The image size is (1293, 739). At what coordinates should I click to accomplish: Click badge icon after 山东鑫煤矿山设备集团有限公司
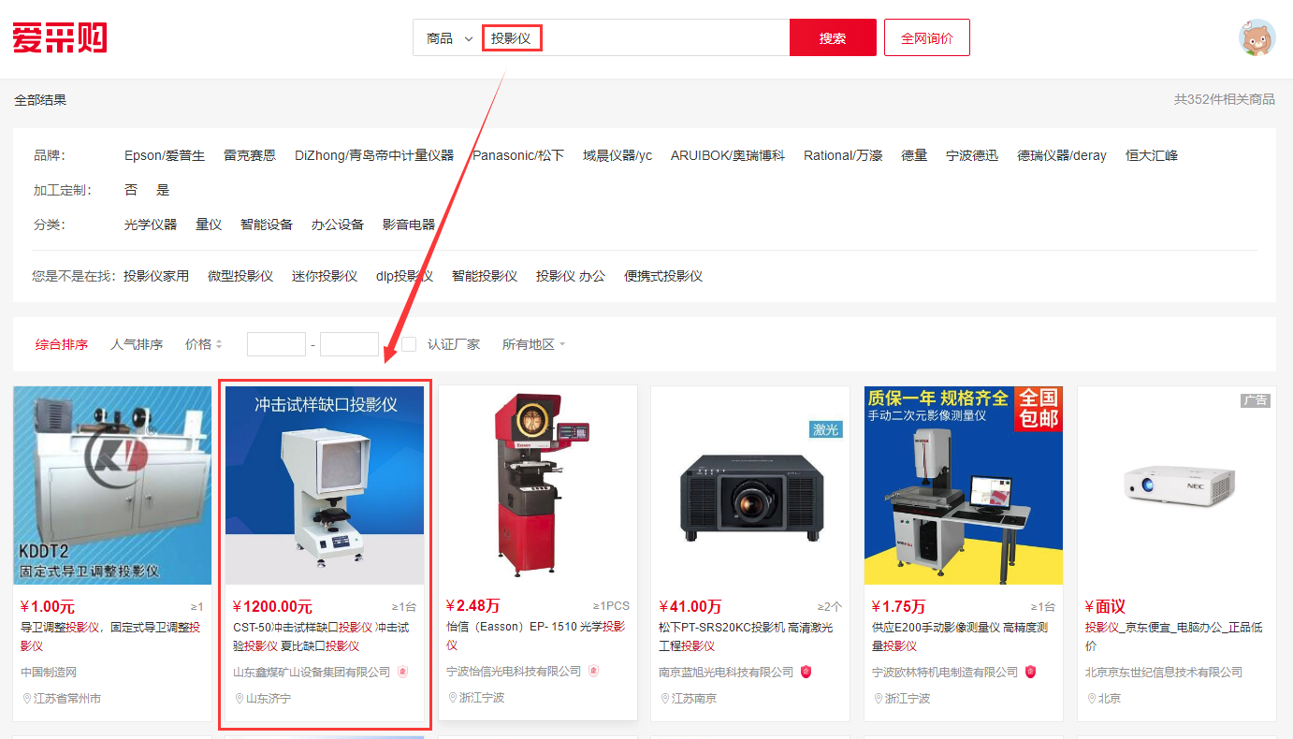tap(402, 672)
